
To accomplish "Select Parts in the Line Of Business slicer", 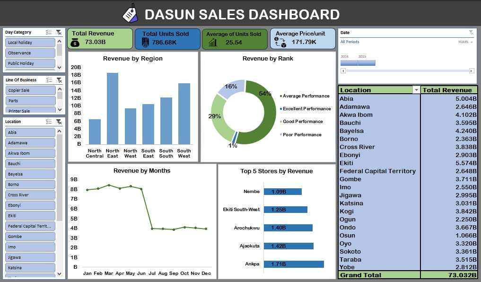I will (x=31, y=100).
